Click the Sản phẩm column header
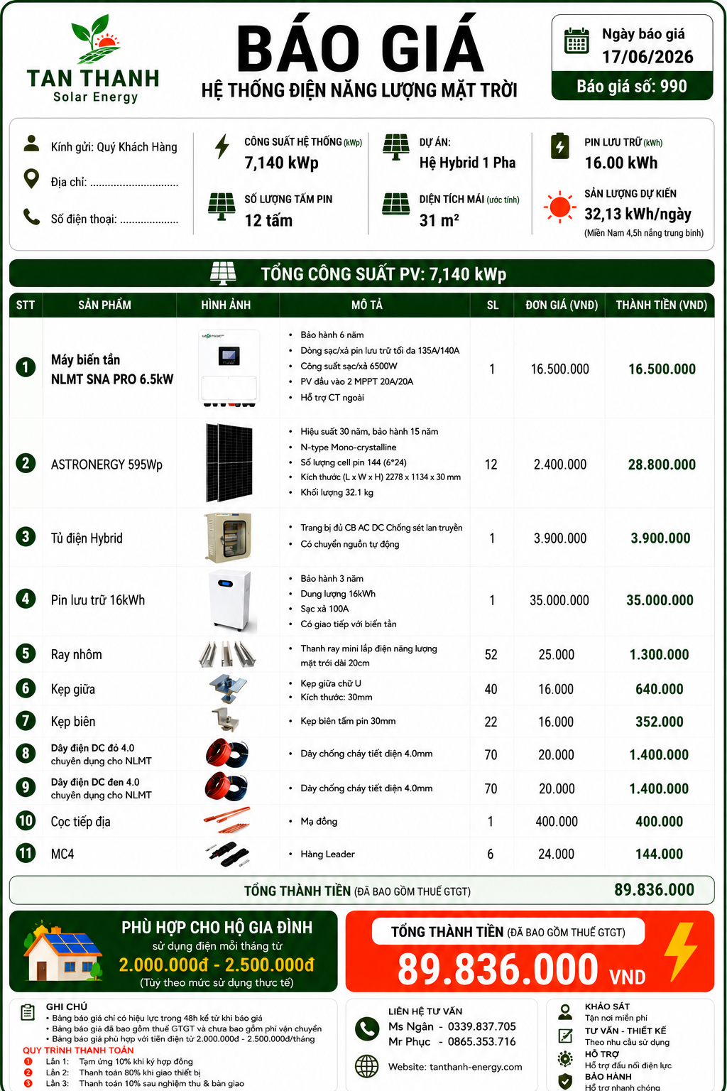 coord(105,305)
